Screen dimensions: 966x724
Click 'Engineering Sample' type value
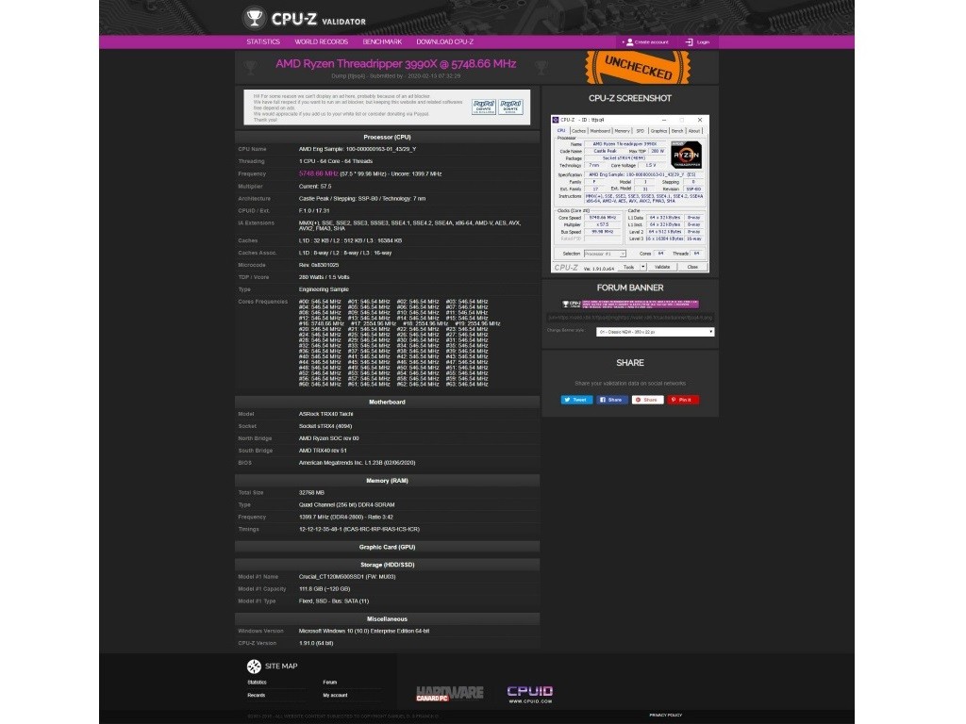tap(325, 289)
